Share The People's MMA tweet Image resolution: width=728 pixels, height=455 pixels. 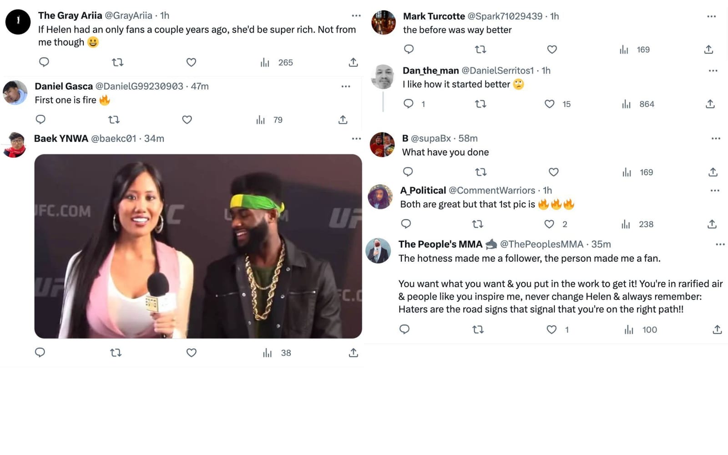click(x=717, y=329)
